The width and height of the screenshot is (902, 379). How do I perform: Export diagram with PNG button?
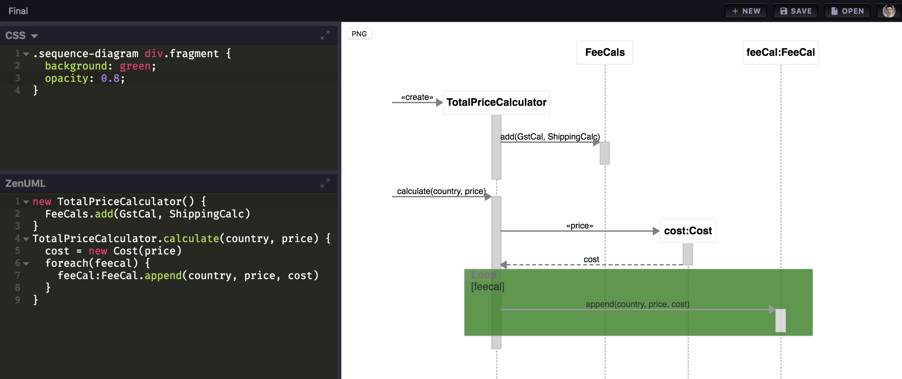359,34
